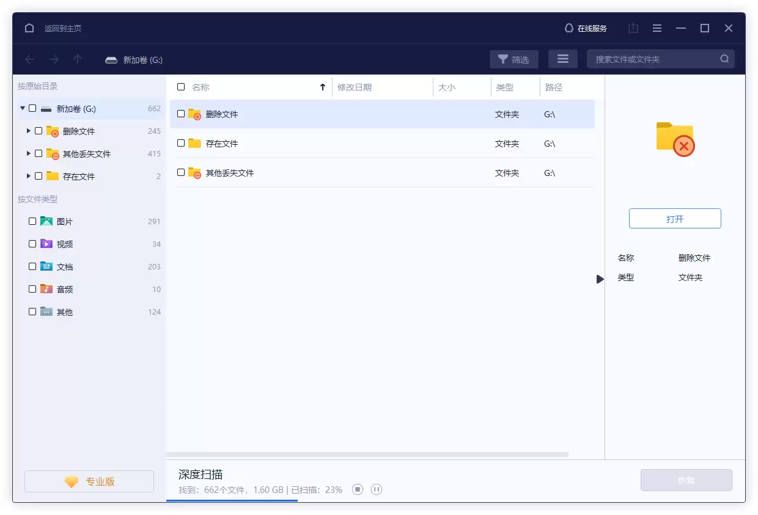Pause the deep scan with pause icon
The height and width of the screenshot is (515, 758).
(x=377, y=489)
